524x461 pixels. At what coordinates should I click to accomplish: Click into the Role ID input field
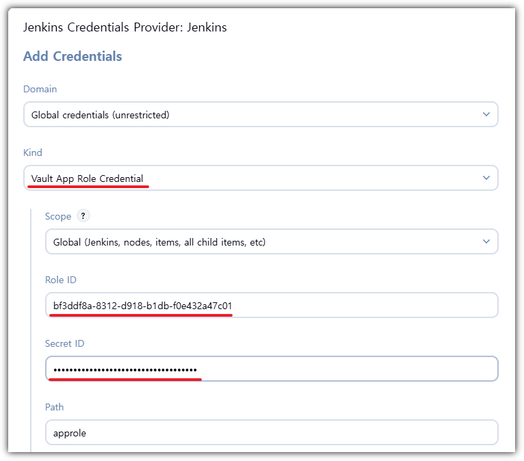pos(272,305)
